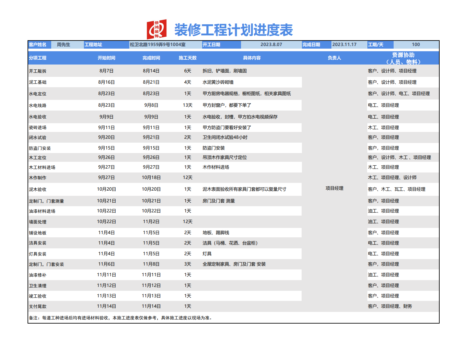Click the 开始时间 column header

point(106,58)
